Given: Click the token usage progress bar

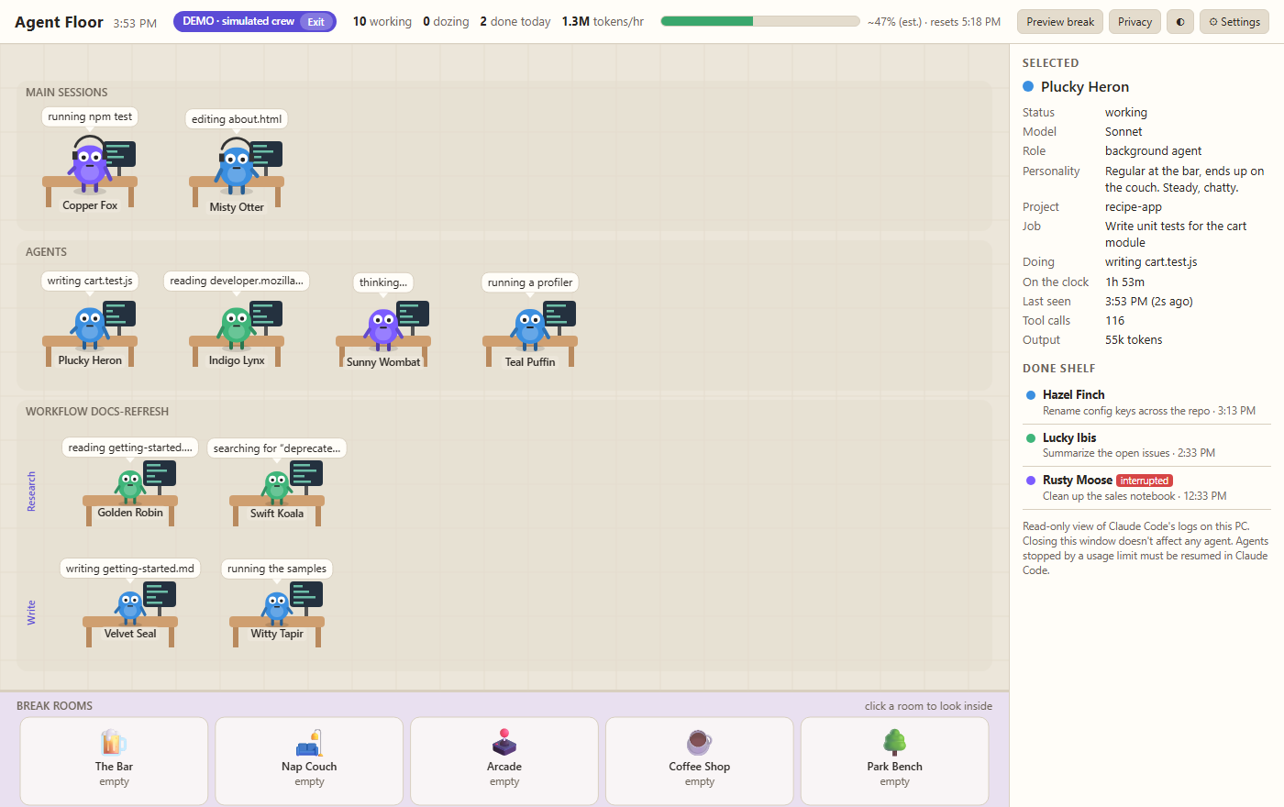Looking at the screenshot, I should pyautogui.click(x=760, y=21).
